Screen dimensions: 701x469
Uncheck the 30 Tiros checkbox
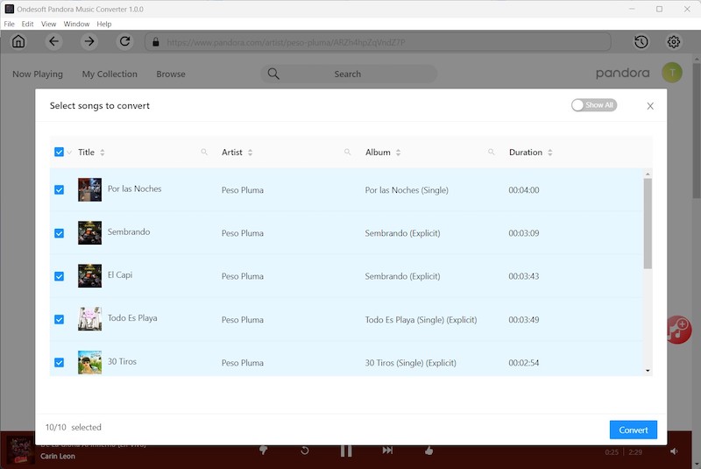tap(59, 363)
